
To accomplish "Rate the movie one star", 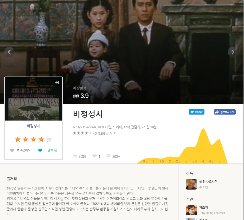I will [x=18, y=139].
